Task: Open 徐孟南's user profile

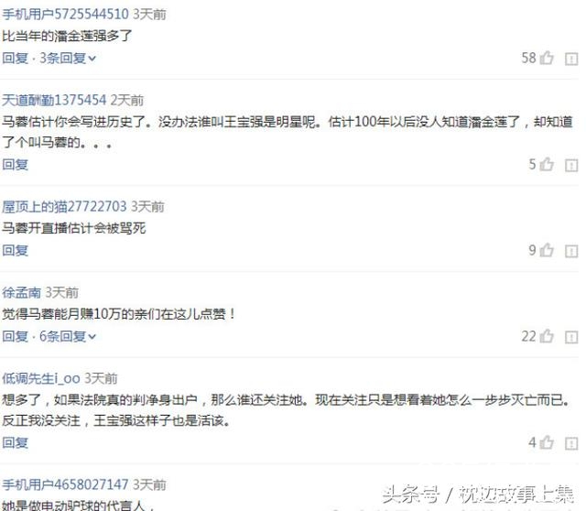Action: coord(22,293)
